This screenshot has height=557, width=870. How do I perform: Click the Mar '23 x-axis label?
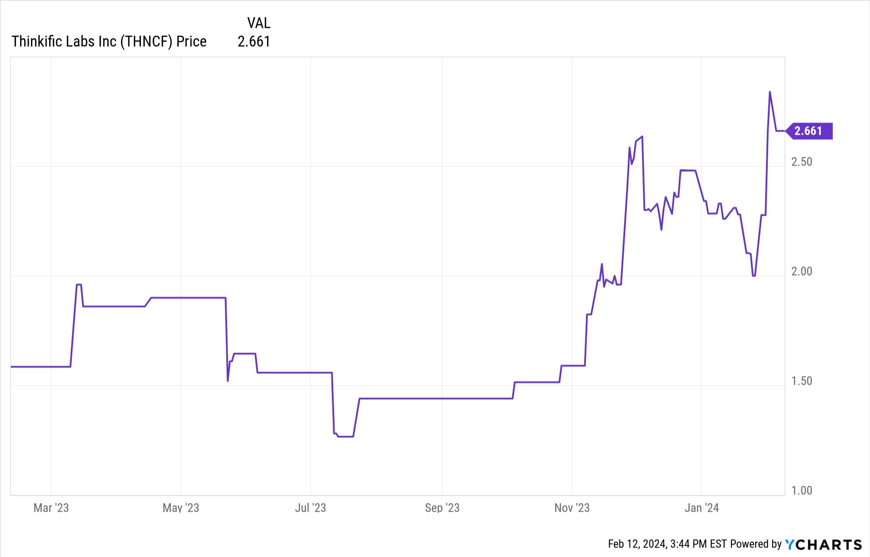click(x=51, y=507)
